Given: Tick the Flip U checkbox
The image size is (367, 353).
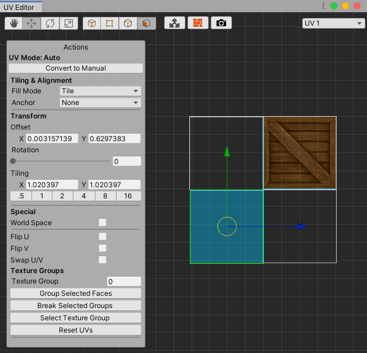Looking at the screenshot, I should (x=103, y=236).
